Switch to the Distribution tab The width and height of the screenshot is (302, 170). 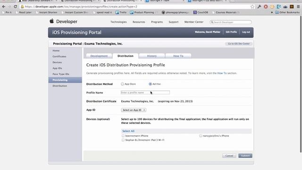[126, 56]
